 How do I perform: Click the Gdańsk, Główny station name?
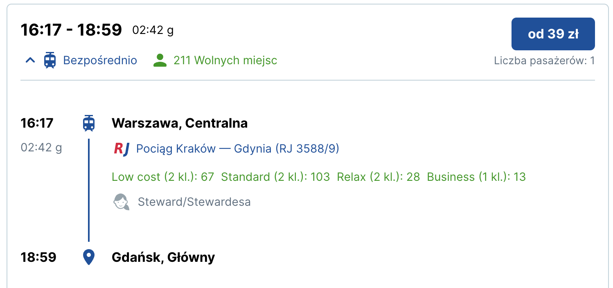(163, 257)
